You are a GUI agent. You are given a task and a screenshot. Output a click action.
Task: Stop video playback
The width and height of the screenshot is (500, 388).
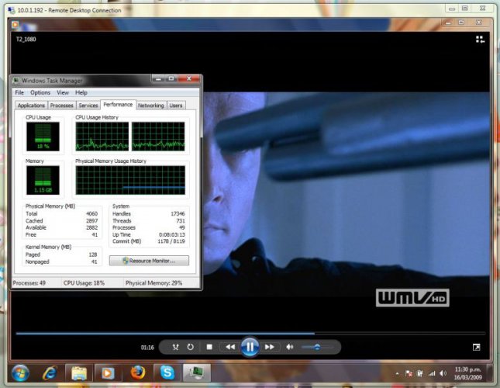pyautogui.click(x=209, y=347)
